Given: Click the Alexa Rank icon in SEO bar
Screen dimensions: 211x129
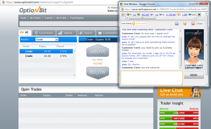Looking at the screenshot, I should tap(190, 15).
